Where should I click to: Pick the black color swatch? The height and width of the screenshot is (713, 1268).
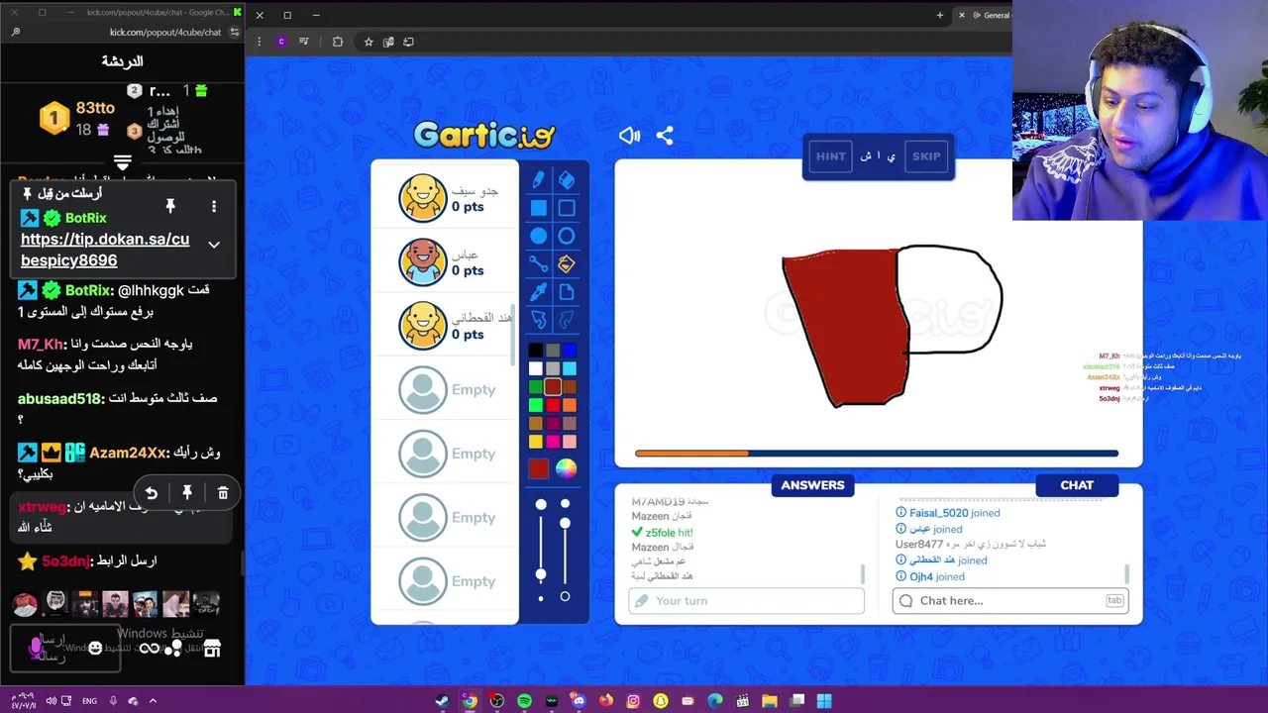pos(536,351)
